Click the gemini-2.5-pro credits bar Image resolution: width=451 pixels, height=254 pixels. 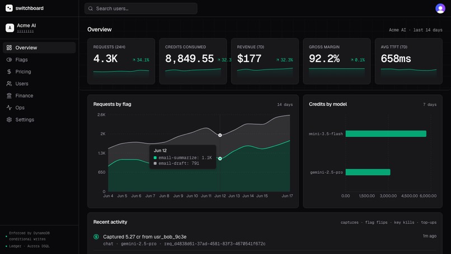tap(368, 172)
